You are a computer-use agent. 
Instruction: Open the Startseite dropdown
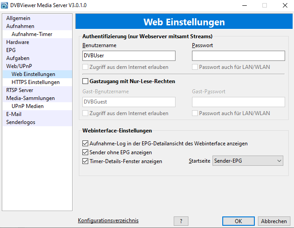click(x=248, y=161)
